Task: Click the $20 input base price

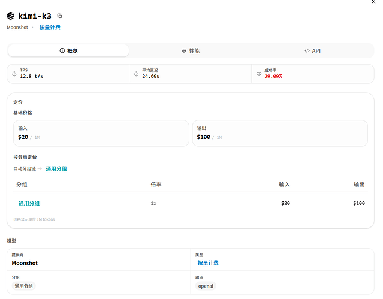Action: tap(23, 137)
